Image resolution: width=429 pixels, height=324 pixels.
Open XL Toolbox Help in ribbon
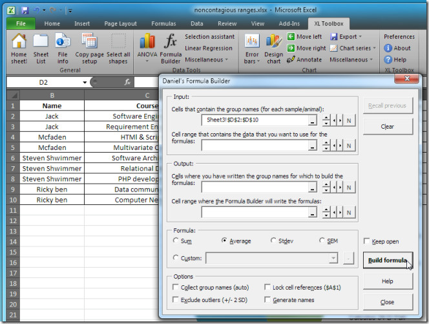pyautogui.click(x=395, y=59)
